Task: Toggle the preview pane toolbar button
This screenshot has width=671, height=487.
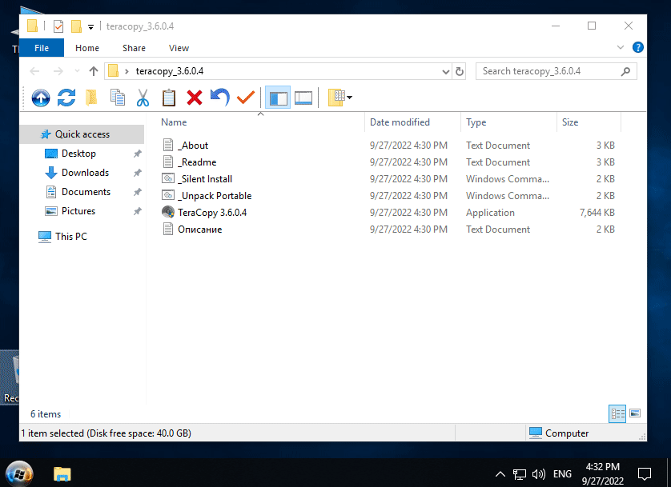Action: point(303,98)
